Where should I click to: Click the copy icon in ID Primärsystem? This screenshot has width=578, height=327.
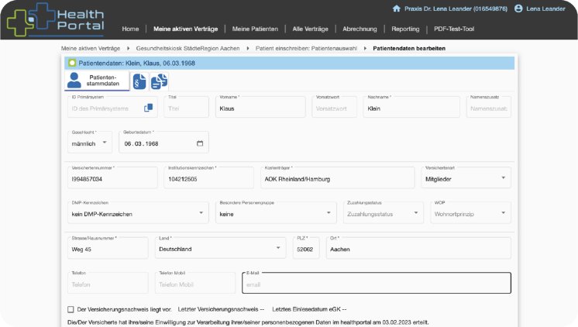148,108
